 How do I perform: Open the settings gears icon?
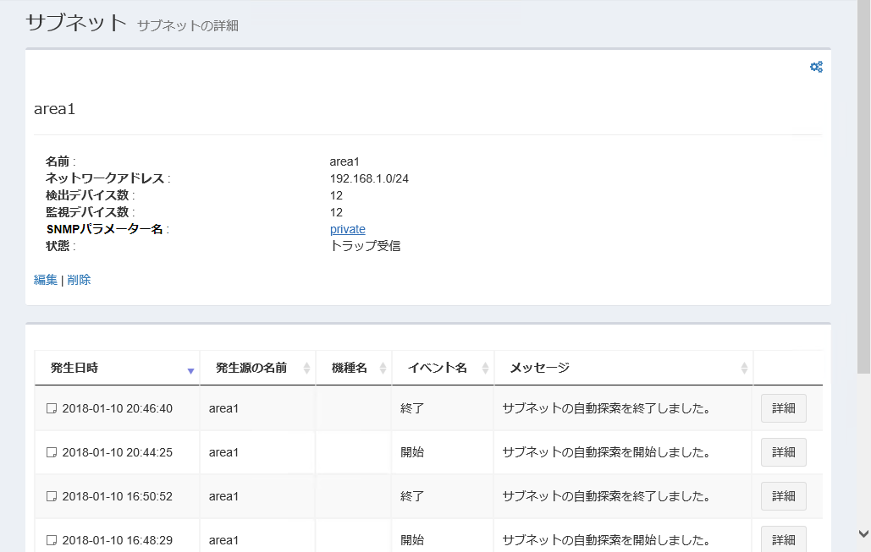816,67
